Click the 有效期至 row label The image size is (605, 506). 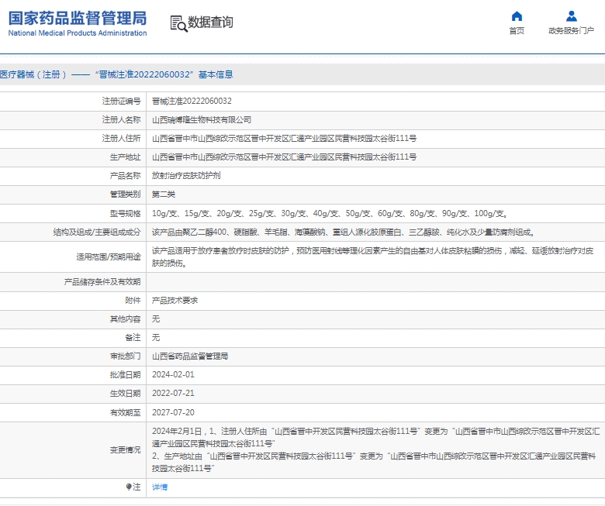point(125,412)
